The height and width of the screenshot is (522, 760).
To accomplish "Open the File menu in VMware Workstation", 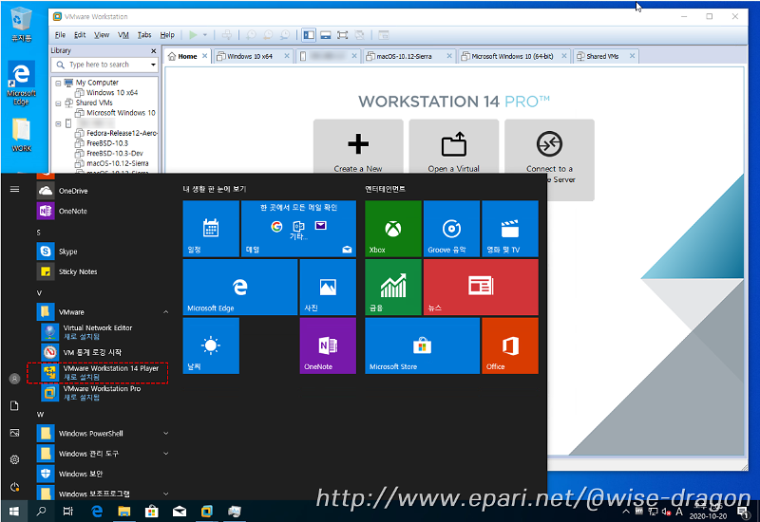I will 60,35.
